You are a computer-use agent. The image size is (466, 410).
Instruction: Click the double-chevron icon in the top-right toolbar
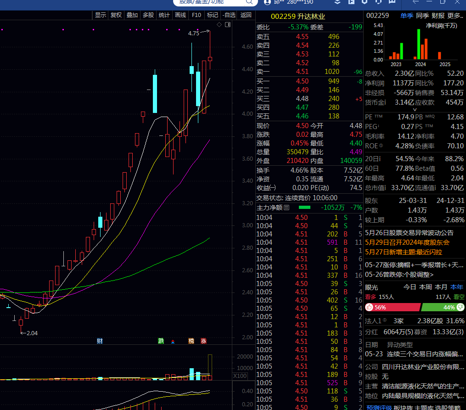click(x=337, y=2)
